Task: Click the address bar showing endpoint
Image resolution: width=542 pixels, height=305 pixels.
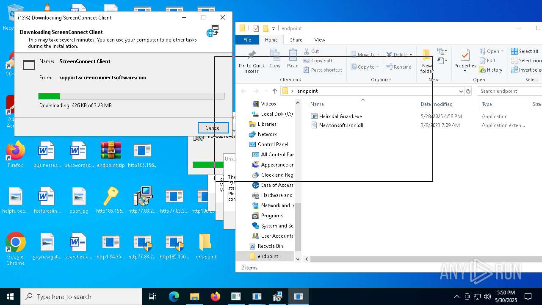Action: coord(373,91)
